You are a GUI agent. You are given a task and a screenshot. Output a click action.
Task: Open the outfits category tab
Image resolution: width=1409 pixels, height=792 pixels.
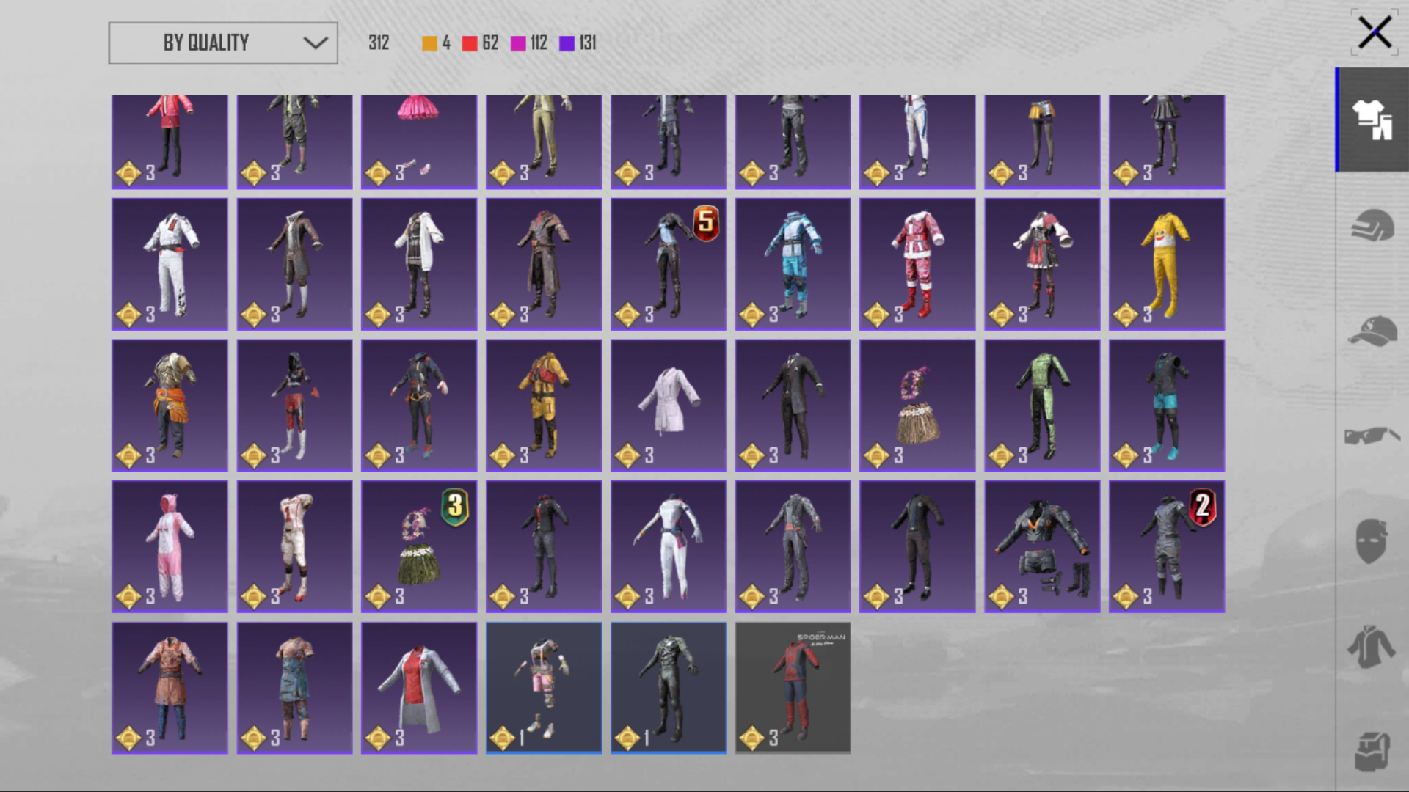coord(1372,120)
